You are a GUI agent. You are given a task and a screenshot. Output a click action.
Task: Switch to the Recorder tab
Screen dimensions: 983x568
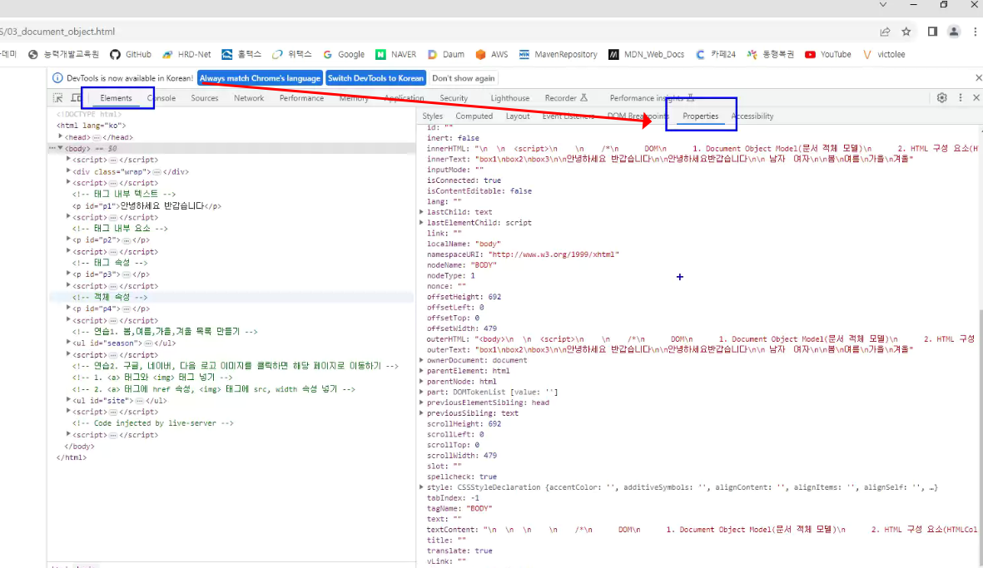coord(565,98)
